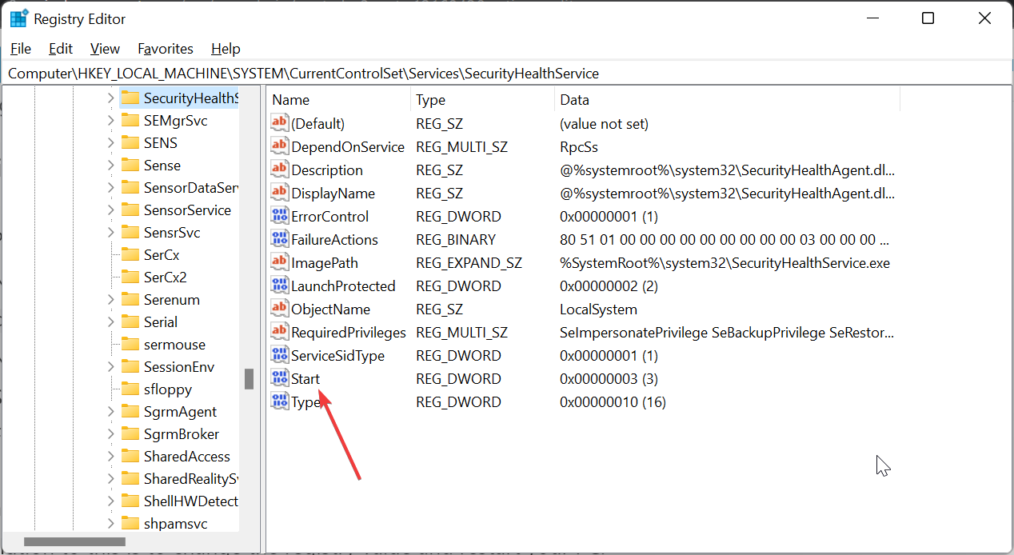
Task: Click the registry path address bar
Action: [507, 73]
